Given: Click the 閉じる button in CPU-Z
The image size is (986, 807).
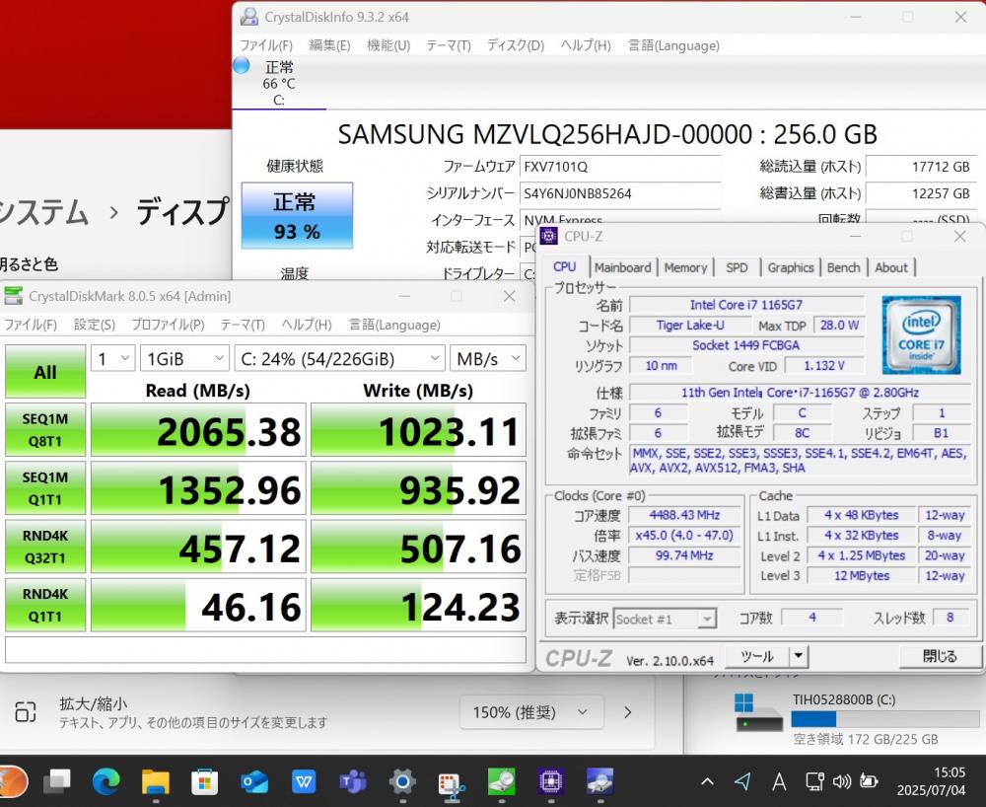Looking at the screenshot, I should 940,656.
